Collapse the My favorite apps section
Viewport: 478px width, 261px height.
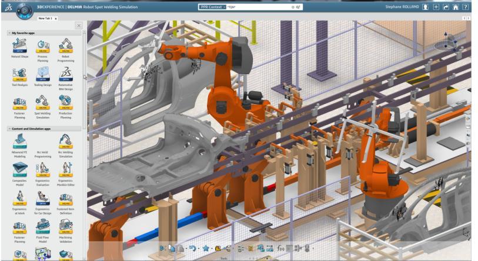(x=9, y=33)
